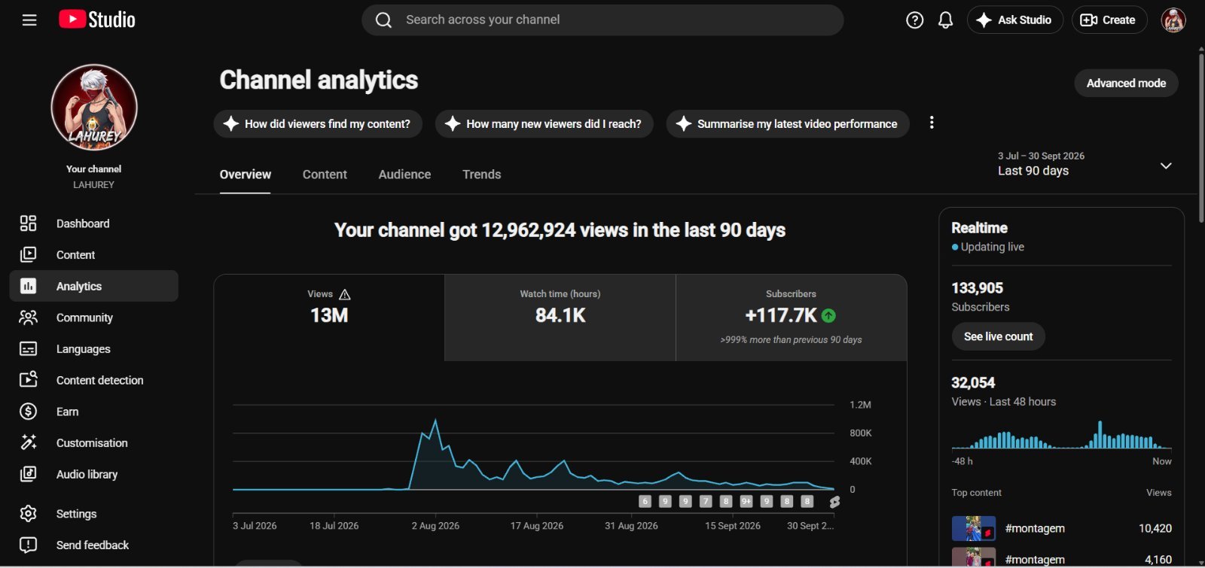Switch to the Content analytics tab

click(325, 175)
